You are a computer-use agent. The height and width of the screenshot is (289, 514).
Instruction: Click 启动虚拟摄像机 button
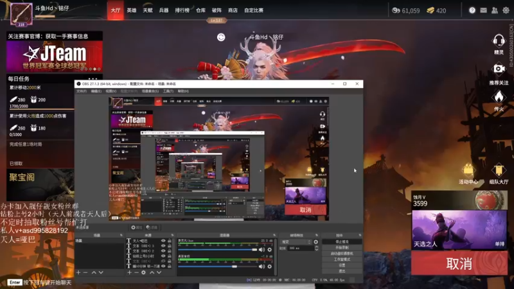[342, 253]
